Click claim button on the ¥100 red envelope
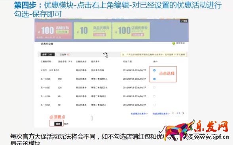This screenshot has width=233, height=145. (62, 32)
